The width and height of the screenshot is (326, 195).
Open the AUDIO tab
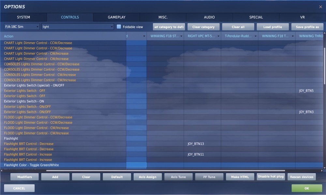209,17
